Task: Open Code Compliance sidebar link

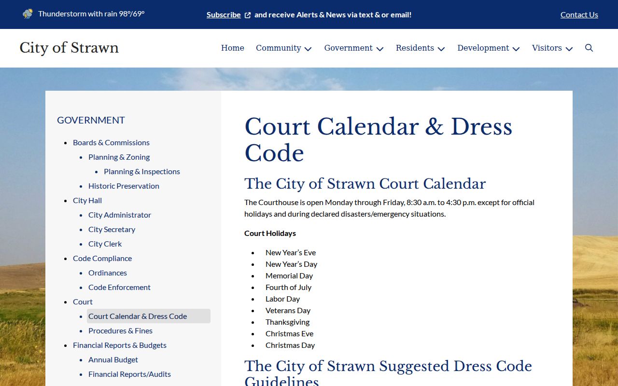Action: coord(102,258)
